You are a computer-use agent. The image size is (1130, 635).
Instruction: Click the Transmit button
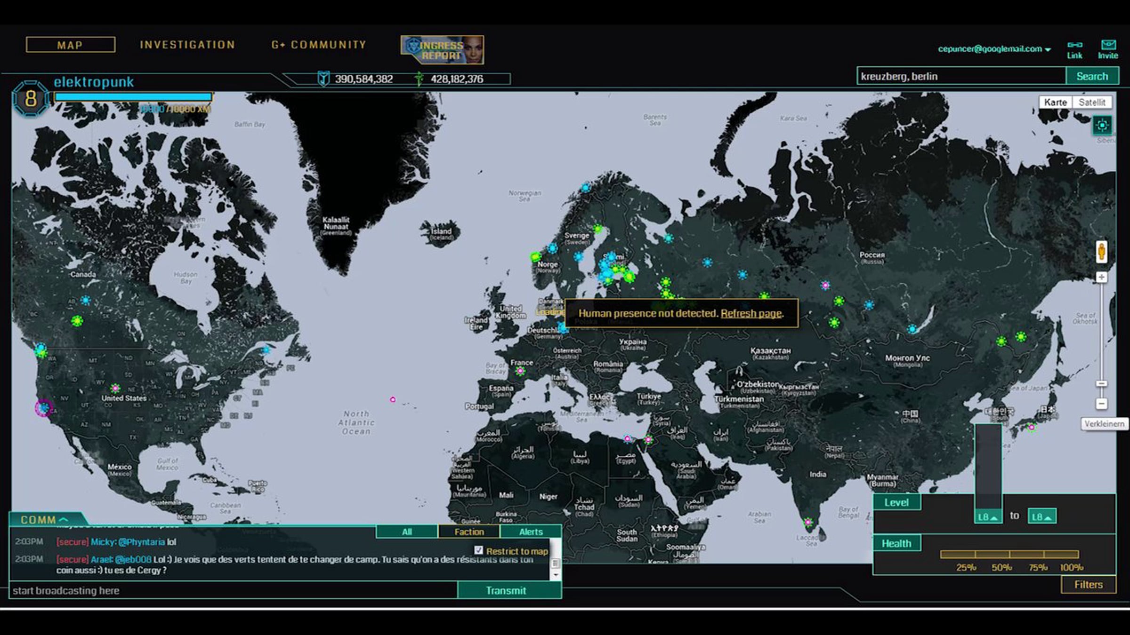coord(509,590)
